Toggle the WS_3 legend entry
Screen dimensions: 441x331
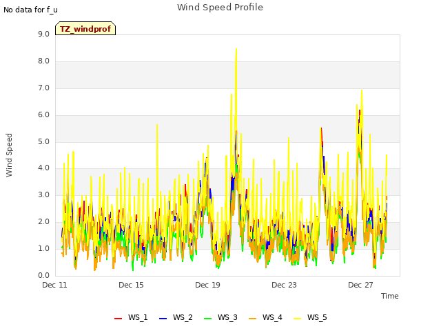[x=220, y=317]
